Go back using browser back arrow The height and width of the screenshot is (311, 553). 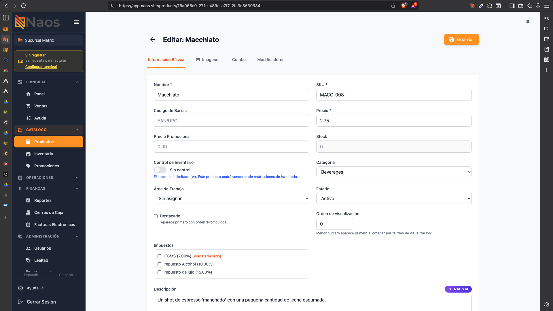6,6
